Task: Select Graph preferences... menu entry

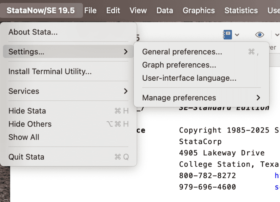Action: tap(179, 65)
